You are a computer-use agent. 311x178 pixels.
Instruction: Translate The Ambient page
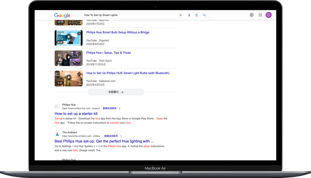tap(111, 136)
